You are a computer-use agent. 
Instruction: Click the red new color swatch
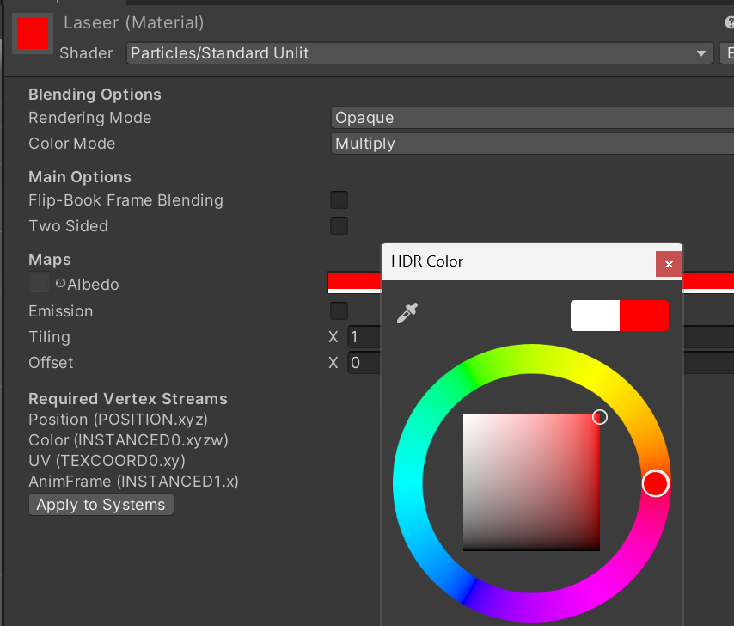(x=644, y=316)
